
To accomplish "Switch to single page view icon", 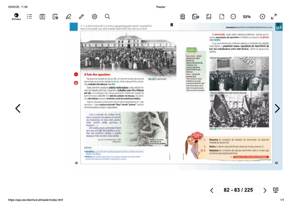I will 222,17.
